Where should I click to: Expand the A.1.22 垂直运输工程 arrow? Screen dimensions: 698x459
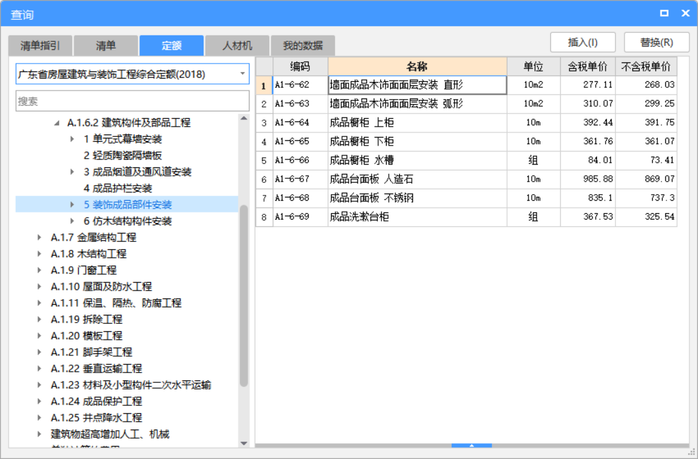[39, 369]
